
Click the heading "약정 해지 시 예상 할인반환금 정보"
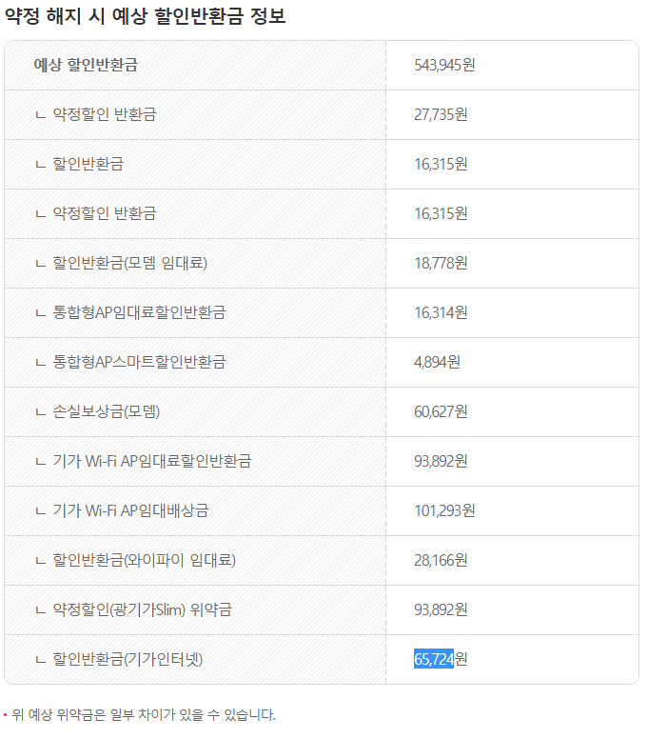pyautogui.click(x=146, y=16)
